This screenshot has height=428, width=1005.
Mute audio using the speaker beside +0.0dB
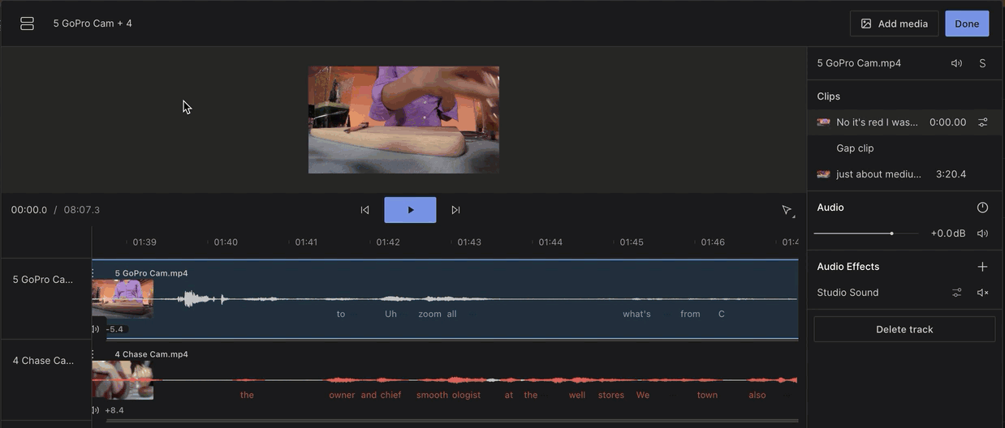click(982, 233)
